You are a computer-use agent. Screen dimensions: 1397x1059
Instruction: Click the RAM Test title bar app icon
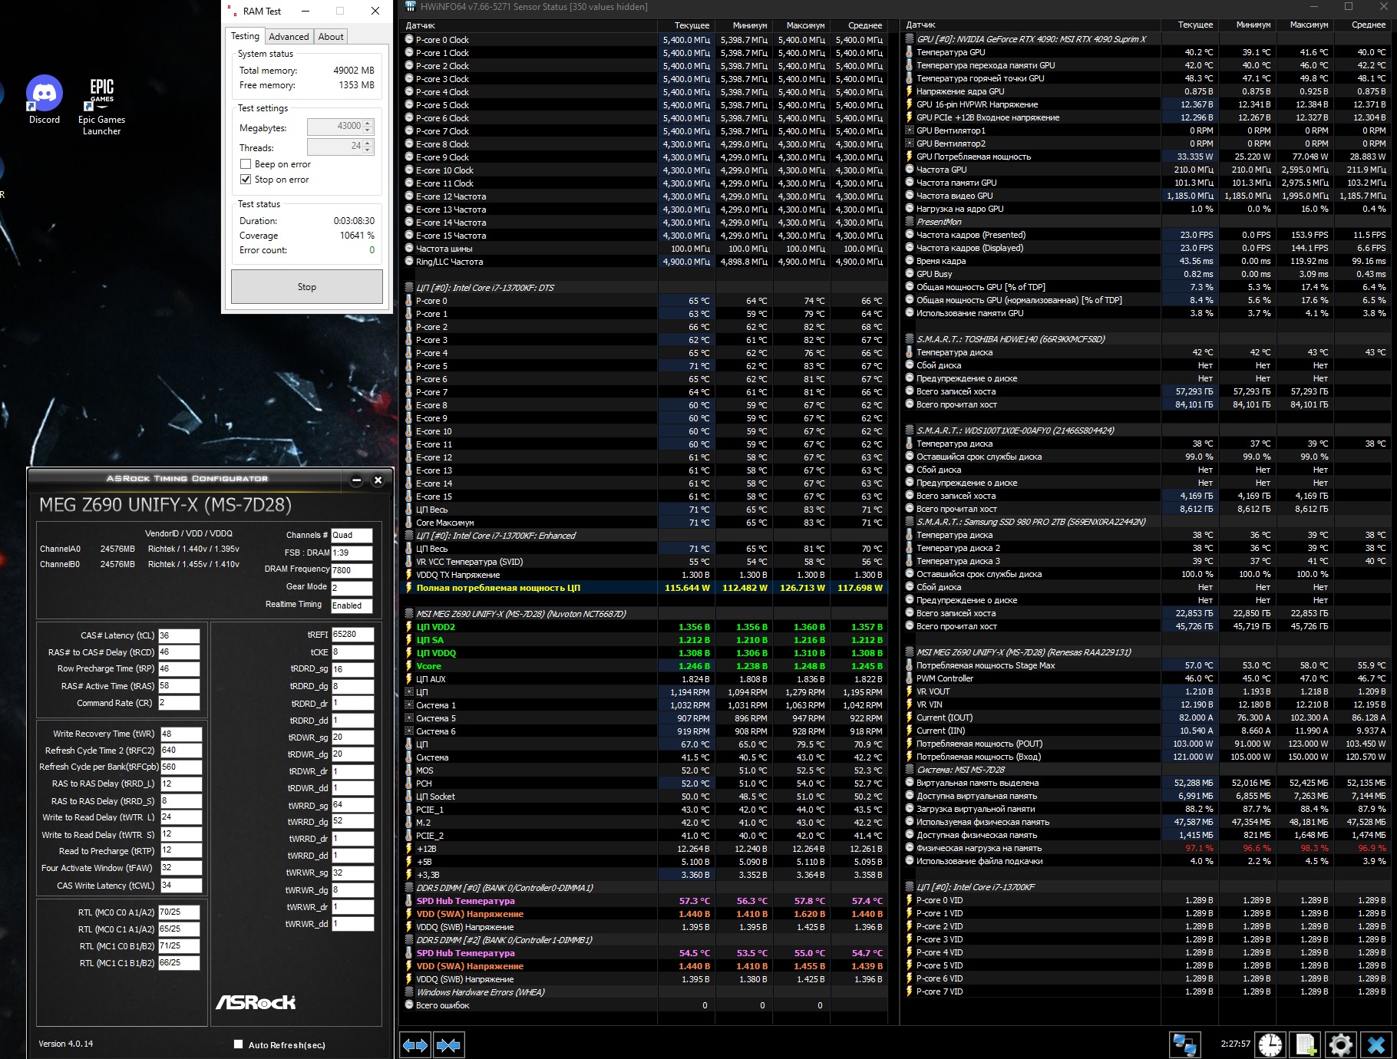(x=232, y=11)
